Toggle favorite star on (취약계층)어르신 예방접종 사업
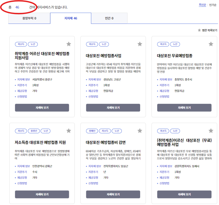The image size is (219, 205). [x=211, y=130]
